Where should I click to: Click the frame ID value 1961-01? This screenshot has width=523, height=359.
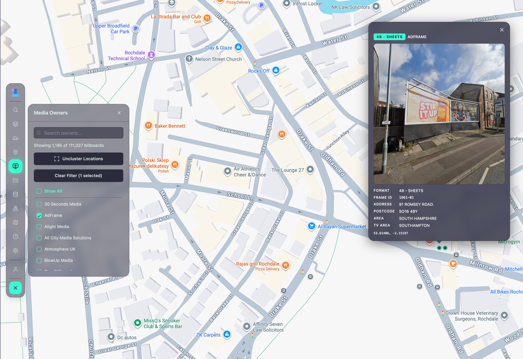pyautogui.click(x=406, y=197)
